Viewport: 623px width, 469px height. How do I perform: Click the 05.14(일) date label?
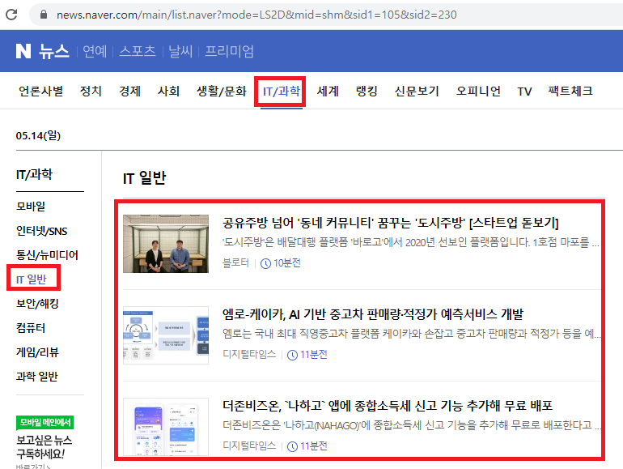(x=38, y=135)
